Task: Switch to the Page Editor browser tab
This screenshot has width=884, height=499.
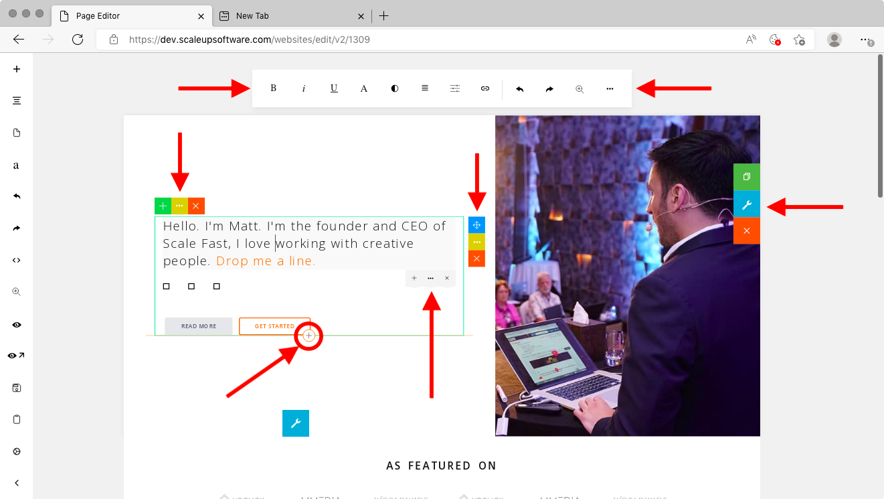Action: (132, 15)
